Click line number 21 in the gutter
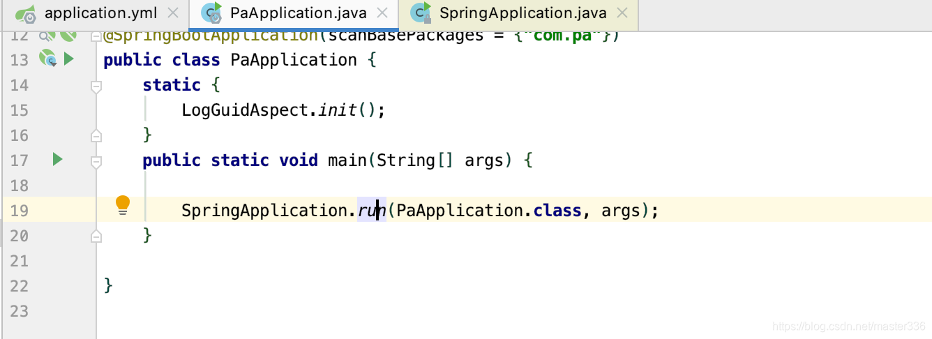932x339 pixels. 20,261
